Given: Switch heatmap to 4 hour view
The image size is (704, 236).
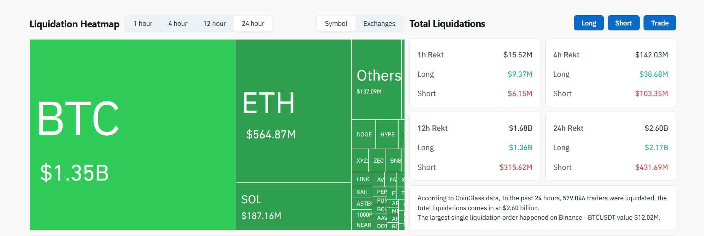Looking at the screenshot, I should (178, 24).
